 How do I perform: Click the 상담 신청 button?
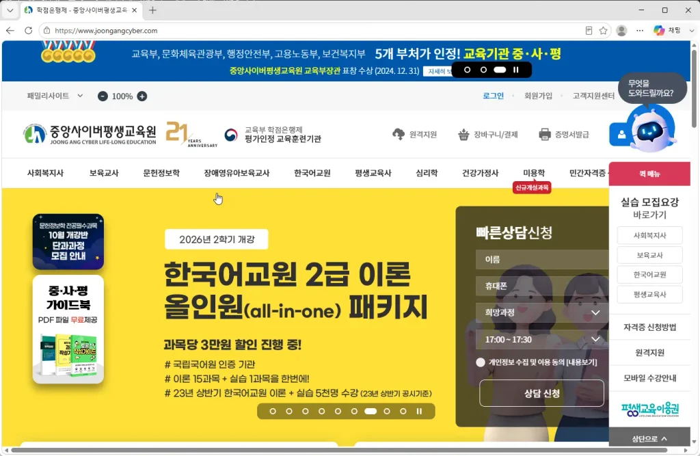click(x=541, y=393)
